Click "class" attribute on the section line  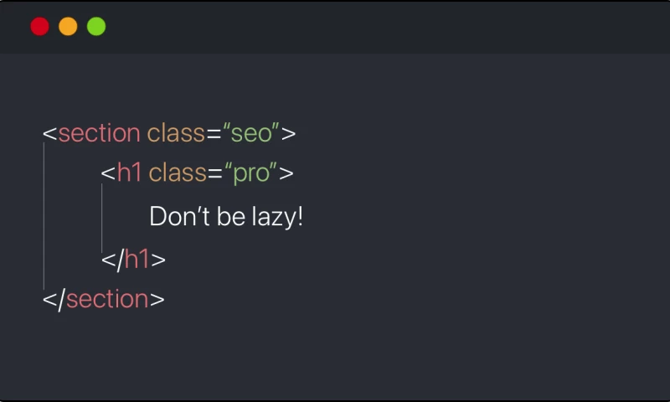pos(176,133)
